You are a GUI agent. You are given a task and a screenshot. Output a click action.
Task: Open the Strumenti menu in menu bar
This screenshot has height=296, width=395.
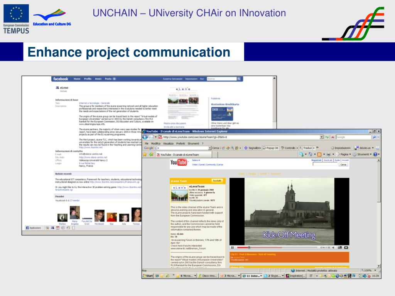coord(193,143)
